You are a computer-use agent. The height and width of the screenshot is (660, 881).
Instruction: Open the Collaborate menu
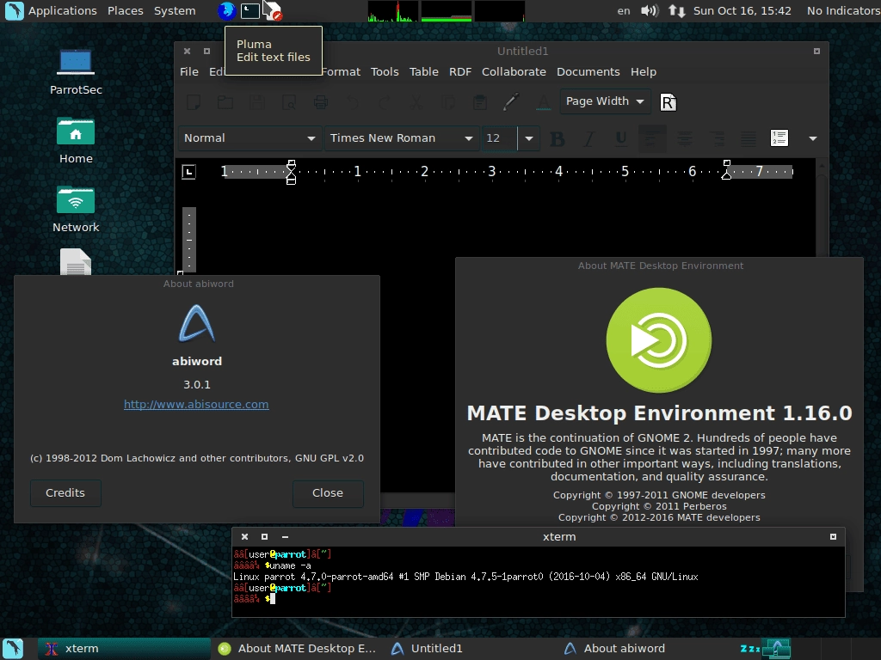(x=514, y=72)
